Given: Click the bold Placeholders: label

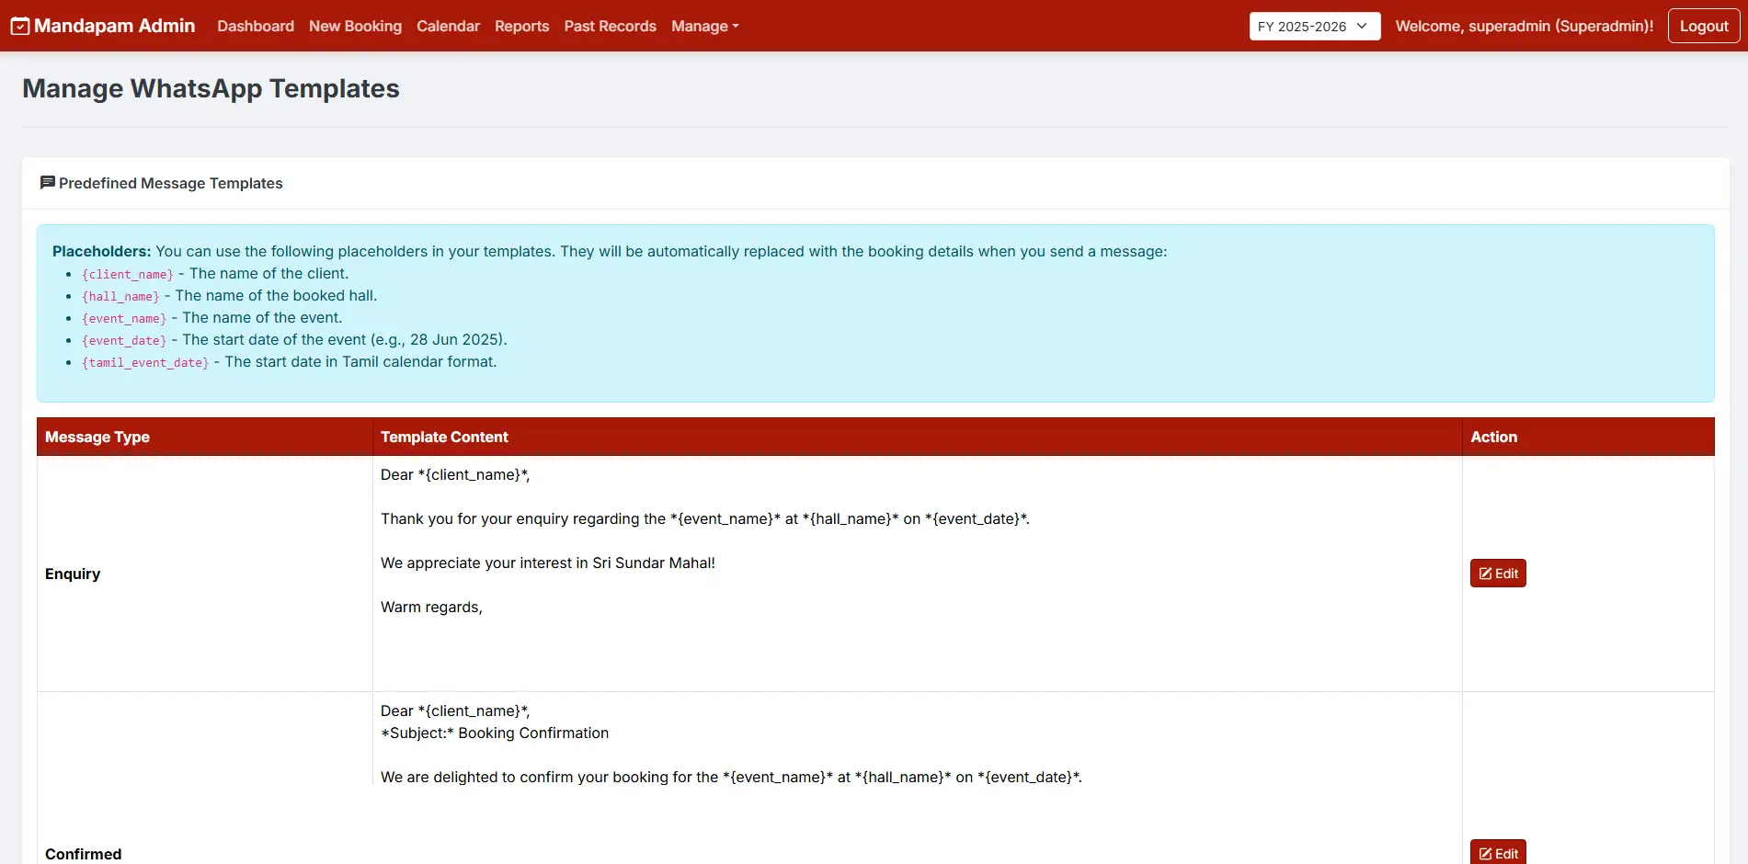Looking at the screenshot, I should pos(101,251).
